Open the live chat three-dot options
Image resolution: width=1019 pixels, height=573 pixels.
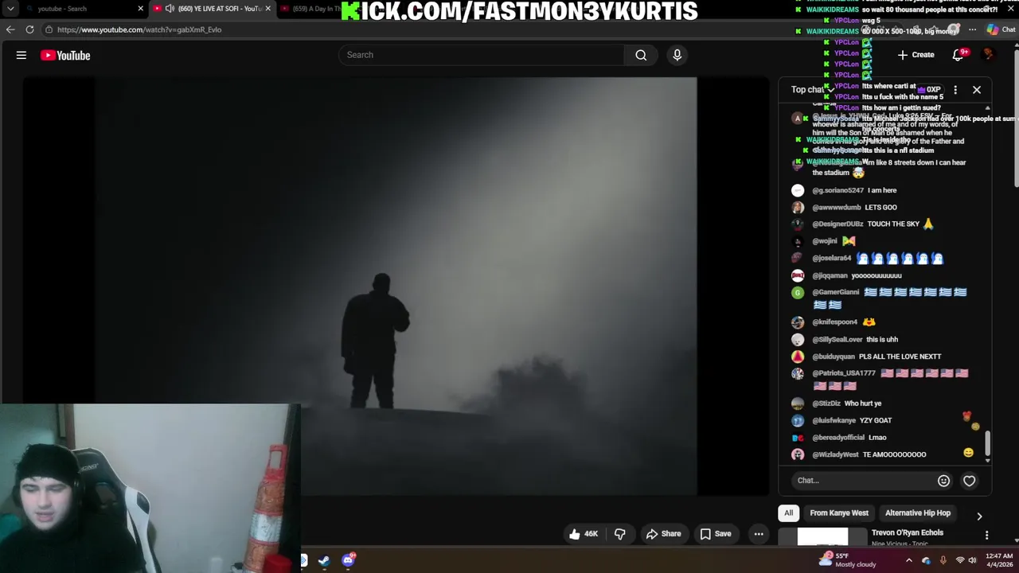pyautogui.click(x=955, y=90)
